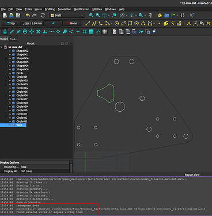Fit all content in view
212x216 pixels.
(91, 16)
